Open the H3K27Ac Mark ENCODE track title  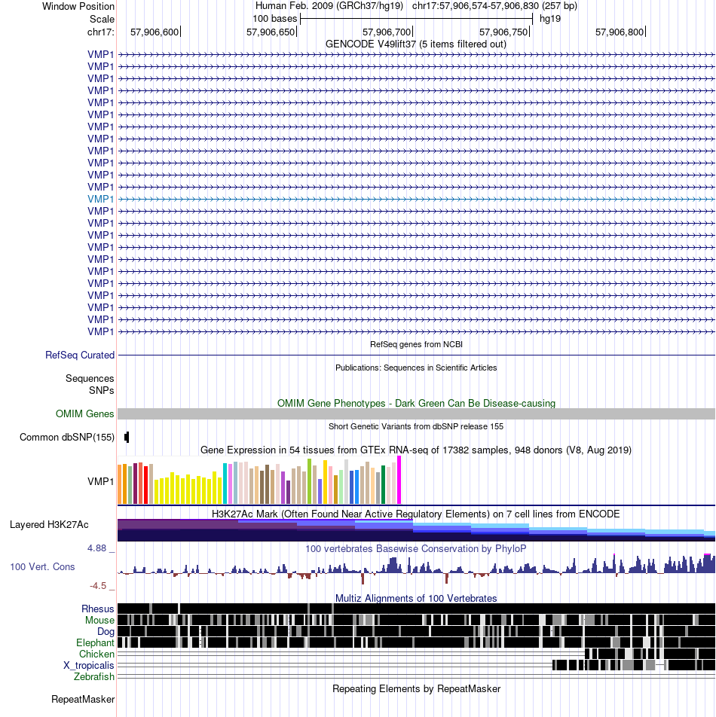[416, 514]
